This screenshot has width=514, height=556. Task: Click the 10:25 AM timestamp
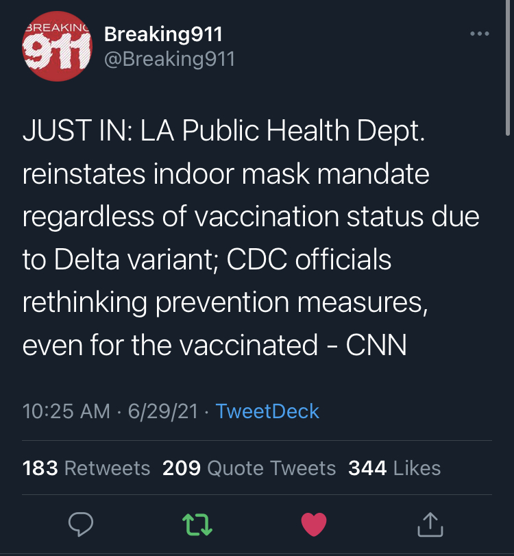(x=66, y=411)
